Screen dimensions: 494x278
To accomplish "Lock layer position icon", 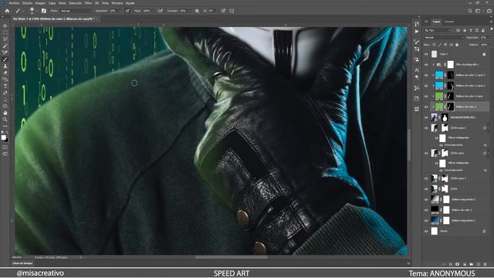I will point(445,45).
